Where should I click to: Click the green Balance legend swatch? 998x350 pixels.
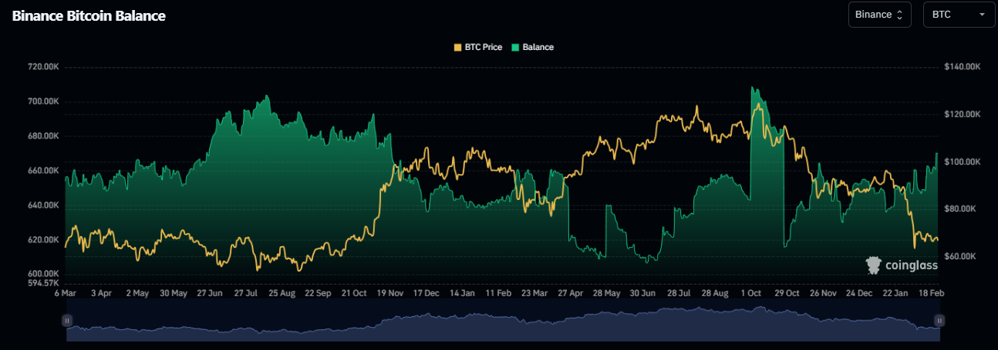[x=515, y=47]
